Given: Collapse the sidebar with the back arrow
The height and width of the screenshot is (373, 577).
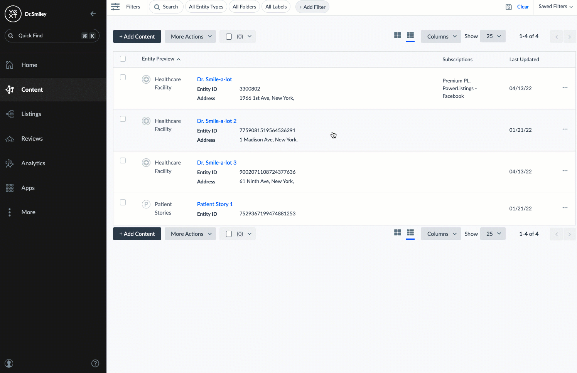Looking at the screenshot, I should coord(93,13).
